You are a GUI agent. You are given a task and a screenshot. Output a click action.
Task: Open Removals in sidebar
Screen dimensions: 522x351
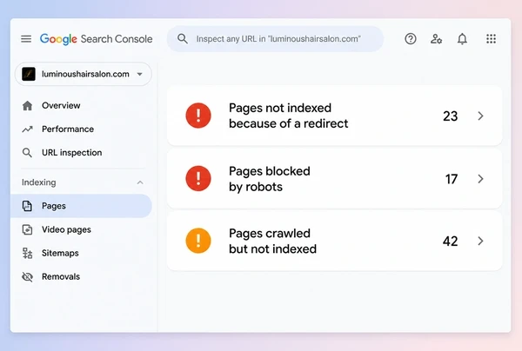pyautogui.click(x=61, y=276)
